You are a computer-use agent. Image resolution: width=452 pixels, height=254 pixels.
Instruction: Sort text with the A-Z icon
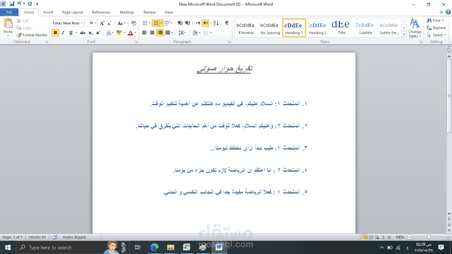(216, 23)
